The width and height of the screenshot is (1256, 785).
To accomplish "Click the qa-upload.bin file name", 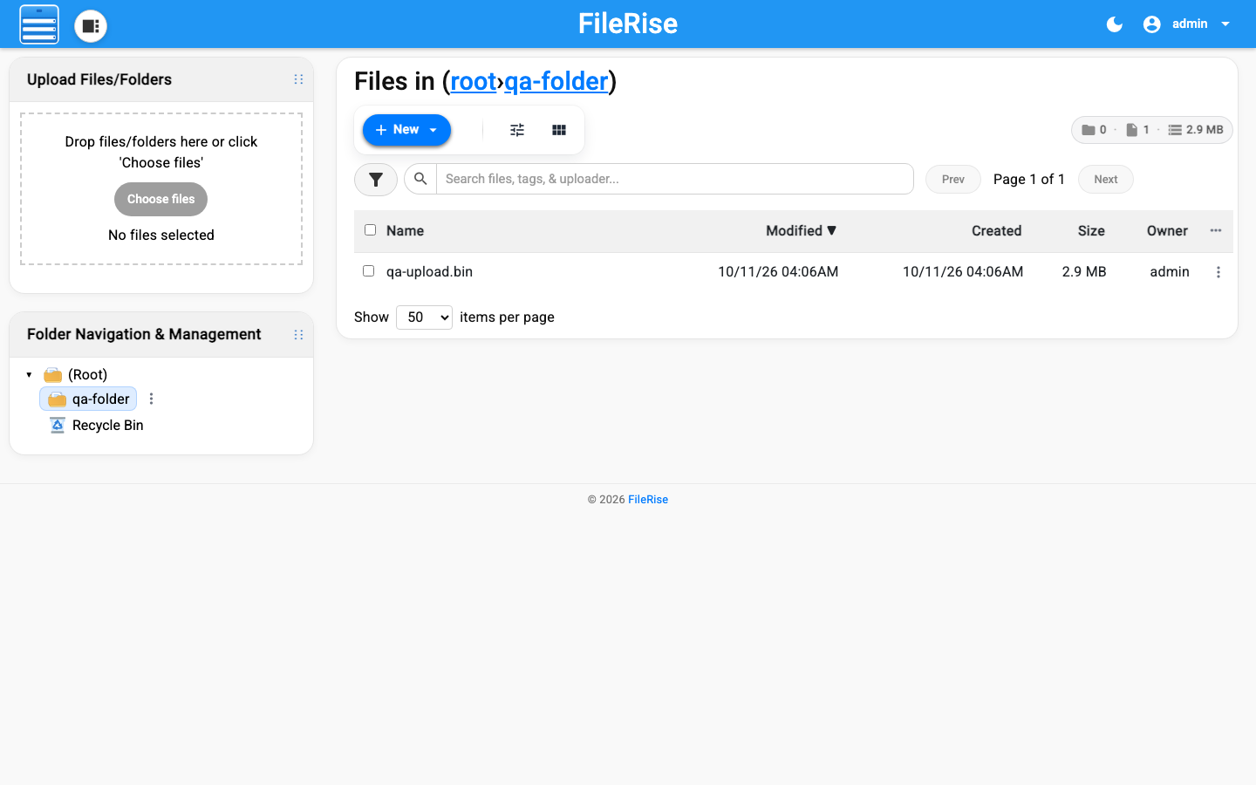I will click(429, 272).
